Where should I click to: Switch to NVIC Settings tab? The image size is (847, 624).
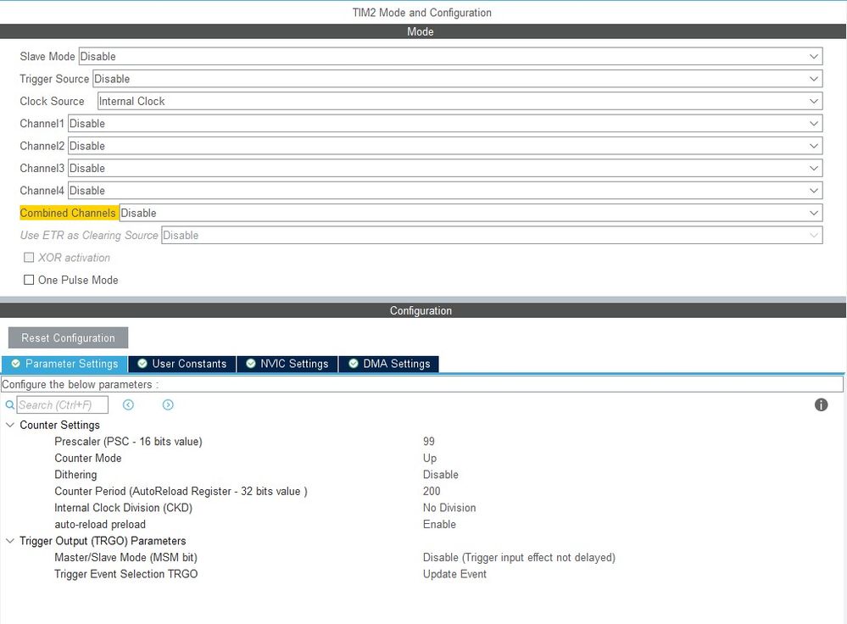(x=287, y=364)
